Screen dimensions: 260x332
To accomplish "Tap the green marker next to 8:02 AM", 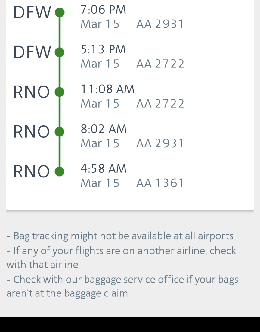I will point(60,132).
